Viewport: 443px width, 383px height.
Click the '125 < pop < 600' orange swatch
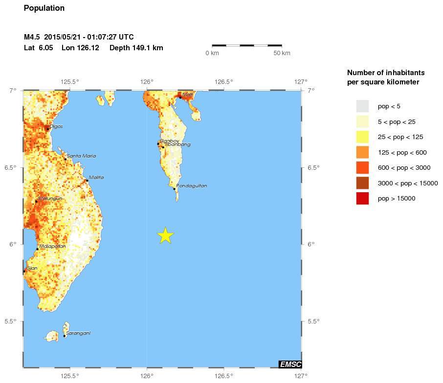(362, 152)
